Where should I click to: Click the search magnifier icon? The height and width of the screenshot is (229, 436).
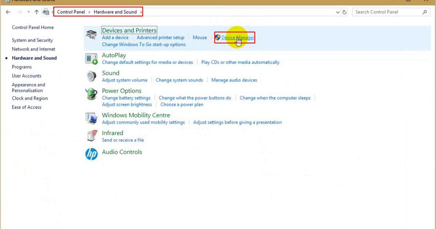[x=425, y=12]
